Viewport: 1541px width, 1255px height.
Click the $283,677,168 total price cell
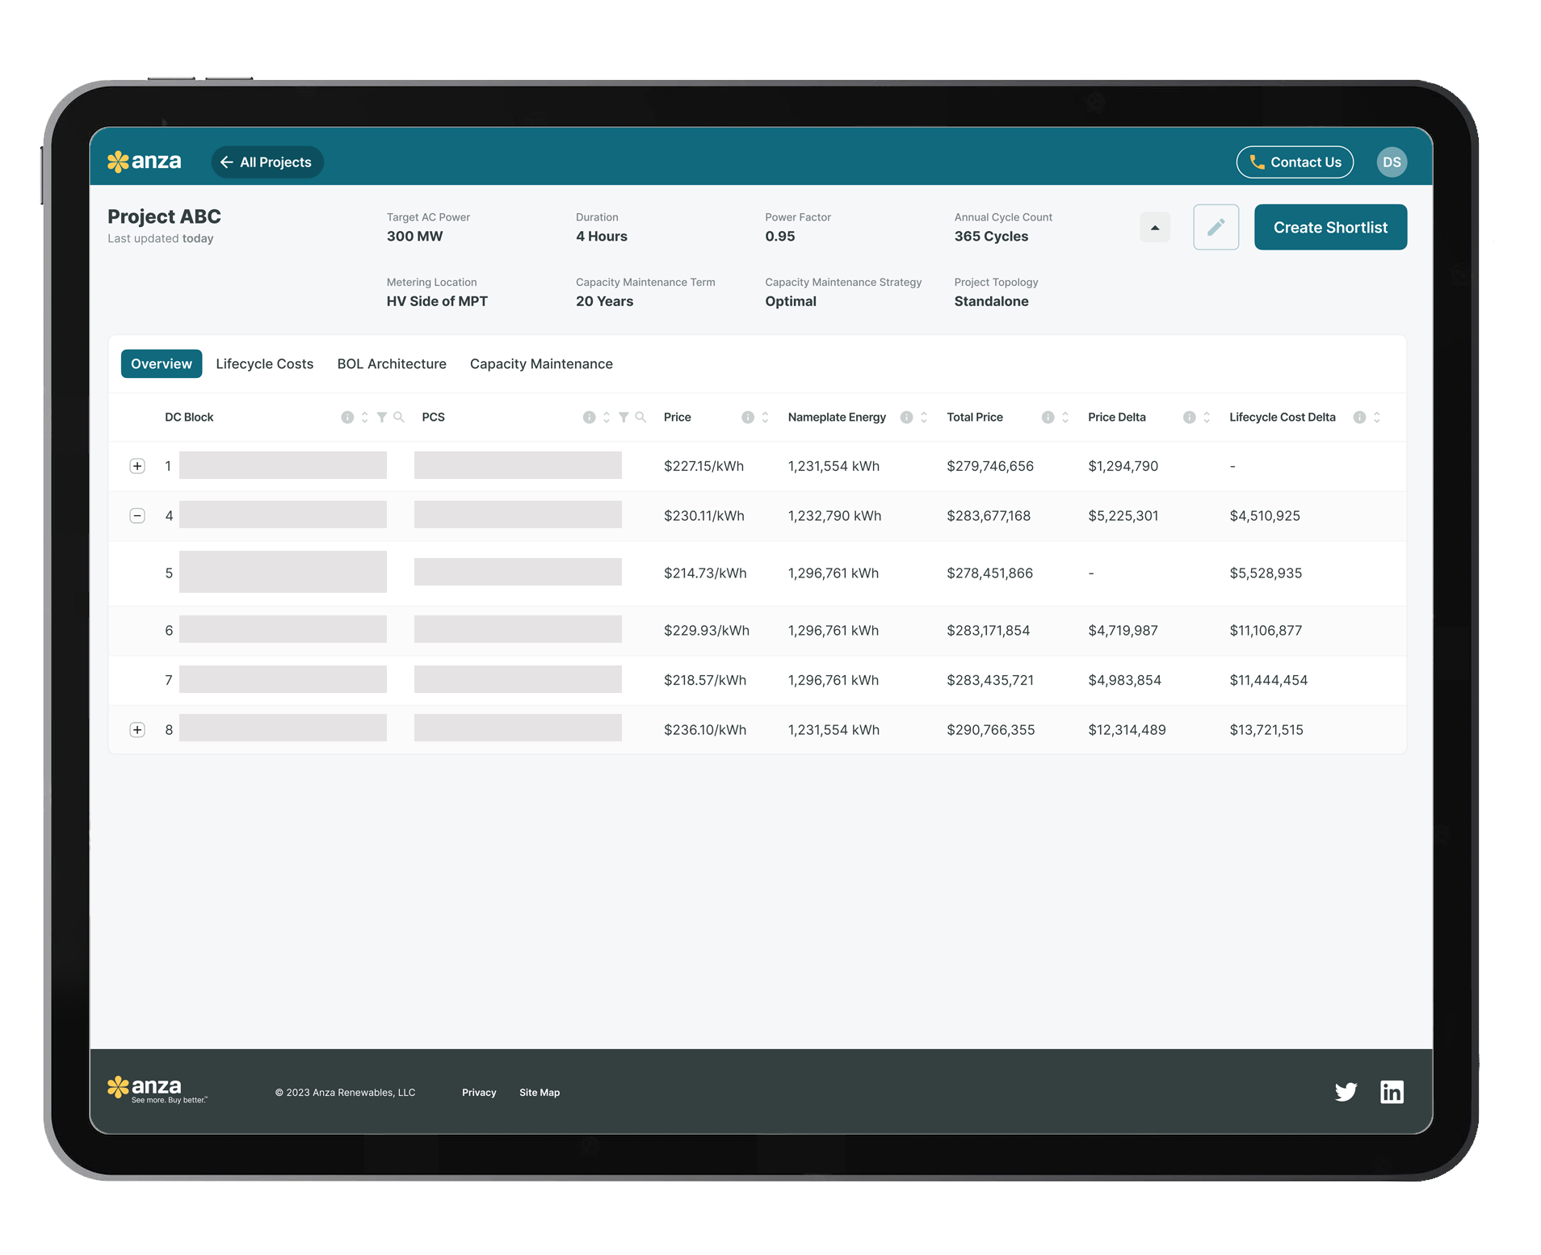tap(989, 516)
